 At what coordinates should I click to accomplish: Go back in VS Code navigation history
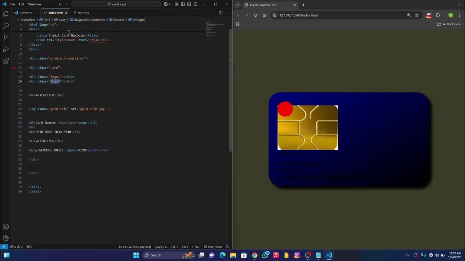coord(60,4)
